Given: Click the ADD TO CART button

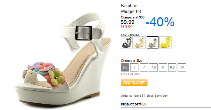Looking at the screenshot, I should pos(134,82).
